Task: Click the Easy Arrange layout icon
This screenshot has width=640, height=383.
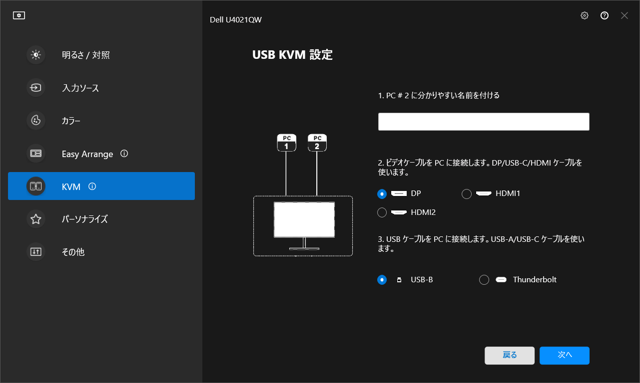Action: pyautogui.click(x=36, y=154)
